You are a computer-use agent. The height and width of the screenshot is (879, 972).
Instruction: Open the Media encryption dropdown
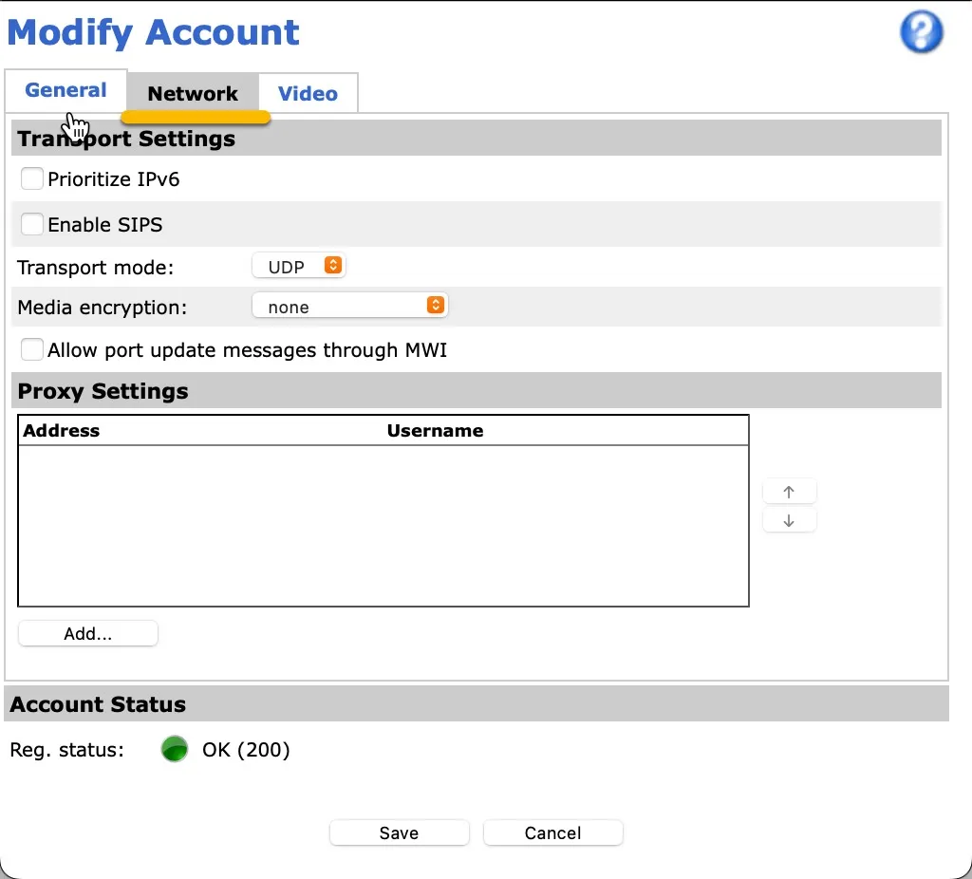click(x=349, y=307)
